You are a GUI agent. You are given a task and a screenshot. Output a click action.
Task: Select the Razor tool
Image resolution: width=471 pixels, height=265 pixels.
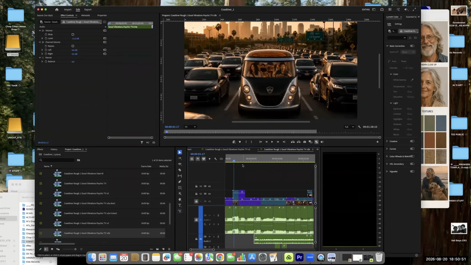[180, 170]
